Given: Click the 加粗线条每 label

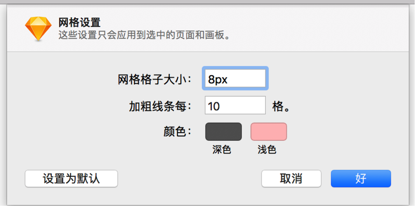Looking at the screenshot, I should (160, 106).
